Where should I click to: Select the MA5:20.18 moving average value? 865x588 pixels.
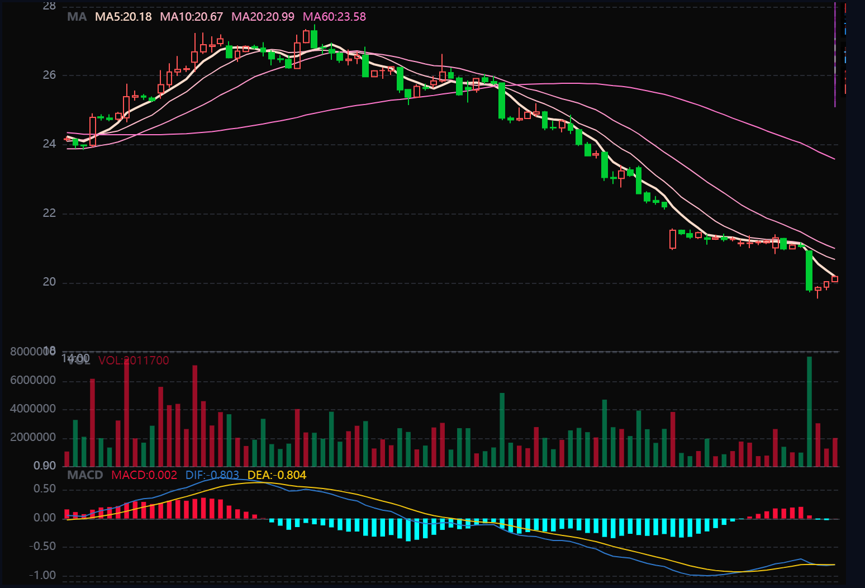pyautogui.click(x=123, y=17)
